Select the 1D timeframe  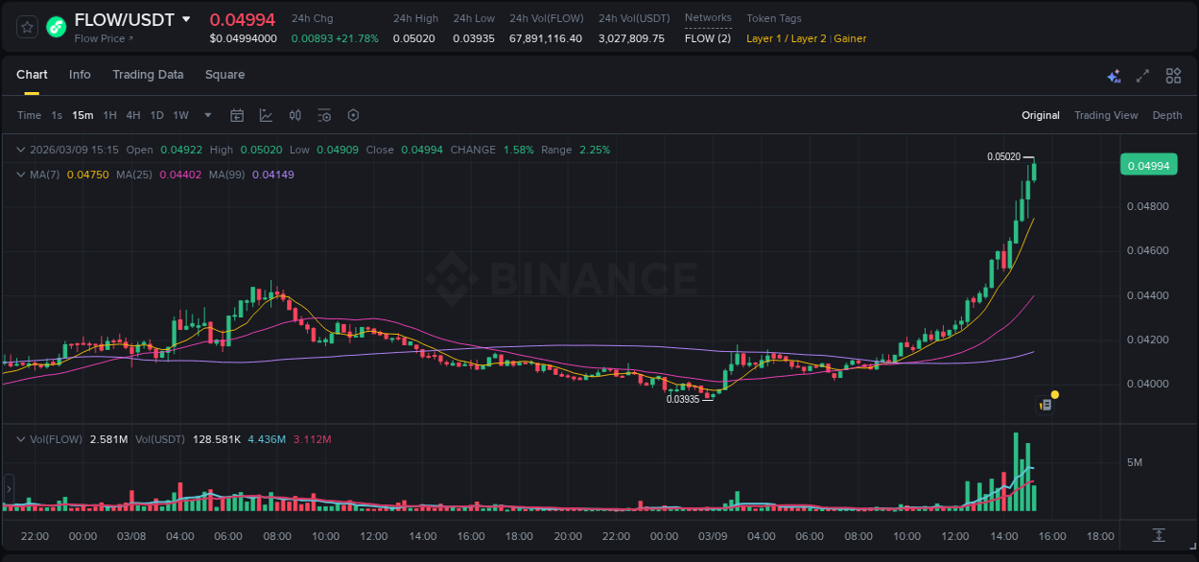(x=156, y=115)
